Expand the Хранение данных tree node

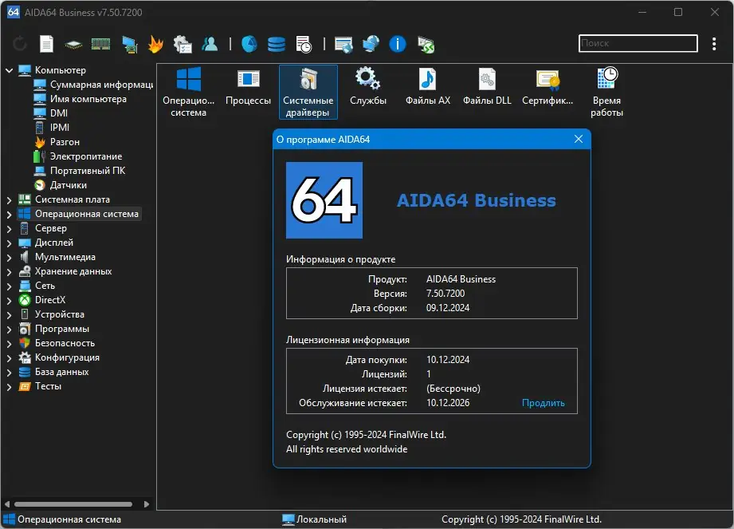(x=10, y=271)
